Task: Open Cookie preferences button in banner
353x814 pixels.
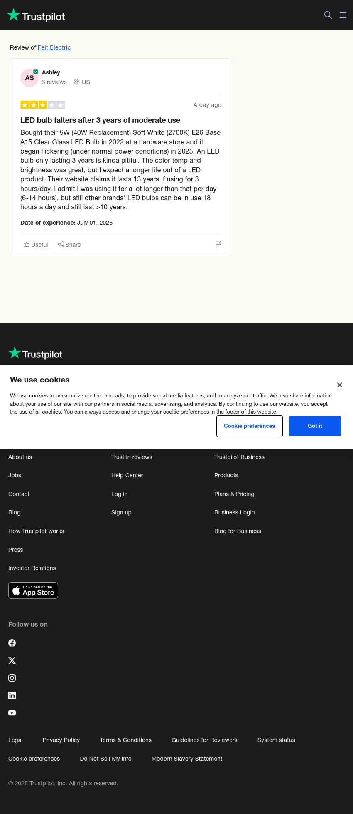Action: click(x=250, y=426)
